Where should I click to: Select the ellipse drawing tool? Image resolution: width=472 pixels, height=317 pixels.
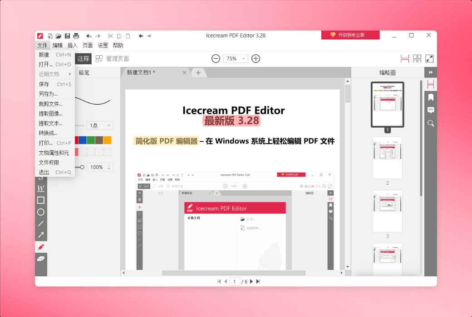click(40, 212)
